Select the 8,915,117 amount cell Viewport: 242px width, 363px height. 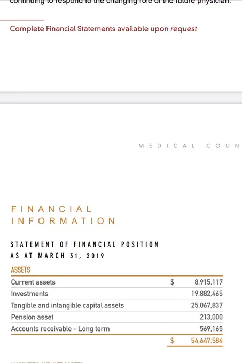[x=208, y=282]
